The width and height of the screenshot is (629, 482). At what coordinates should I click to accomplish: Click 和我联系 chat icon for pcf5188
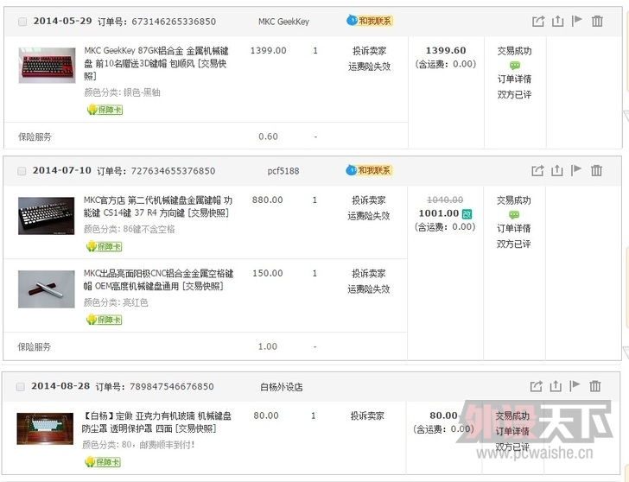point(369,170)
